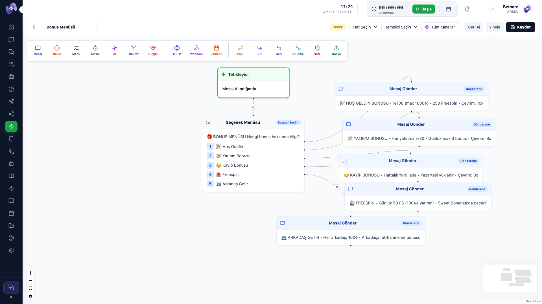Open the notifications bell menu
This screenshot has height=304, width=542.
click(x=467, y=9)
